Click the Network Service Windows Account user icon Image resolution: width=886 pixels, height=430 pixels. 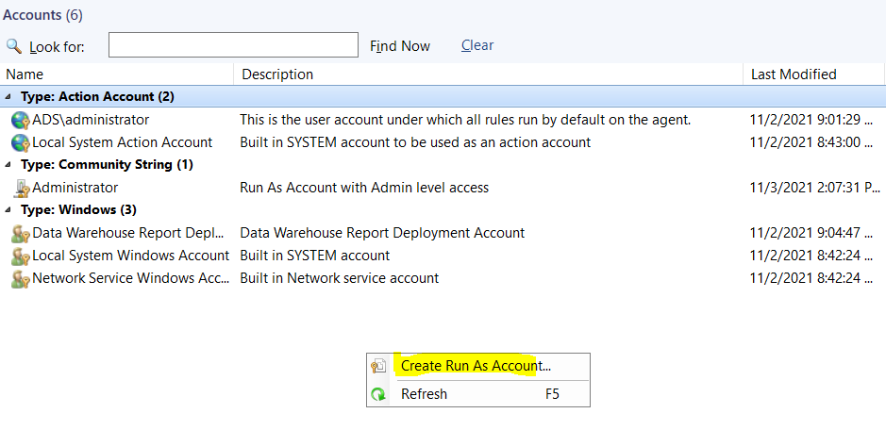[21, 278]
